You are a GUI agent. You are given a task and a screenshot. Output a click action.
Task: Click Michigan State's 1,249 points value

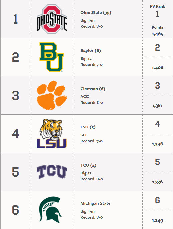point(158,221)
